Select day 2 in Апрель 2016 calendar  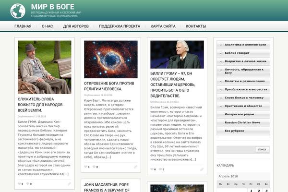pos(259,191)
